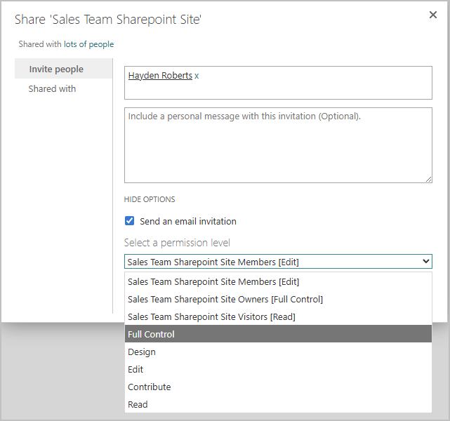Close the Share dialog with the X
The image size is (450, 421).
tap(432, 15)
